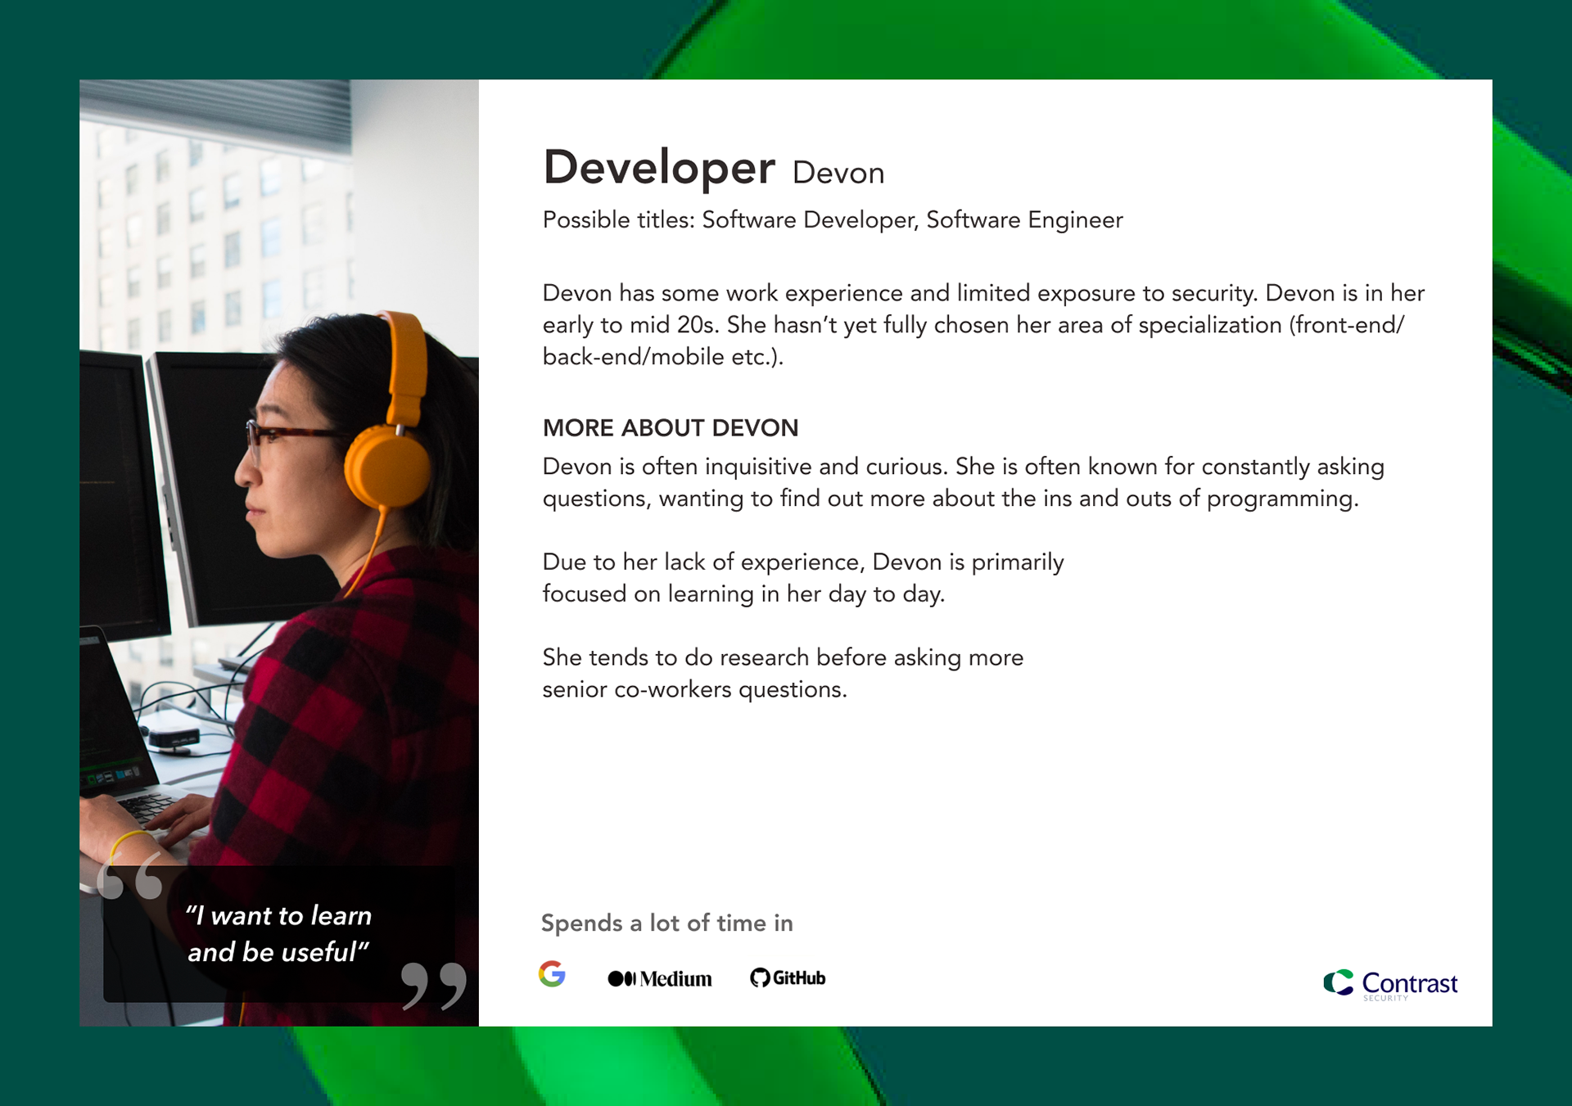Screen dimensions: 1572x1106
Task: Click the laptop keyboard in photo
Action: 147,806
